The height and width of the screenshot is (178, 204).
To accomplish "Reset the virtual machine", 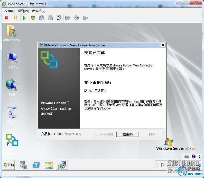I will [x=33, y=18].
